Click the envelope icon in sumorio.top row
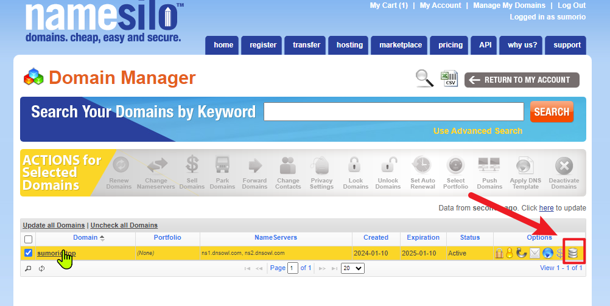The width and height of the screenshot is (610, 306). [535, 254]
